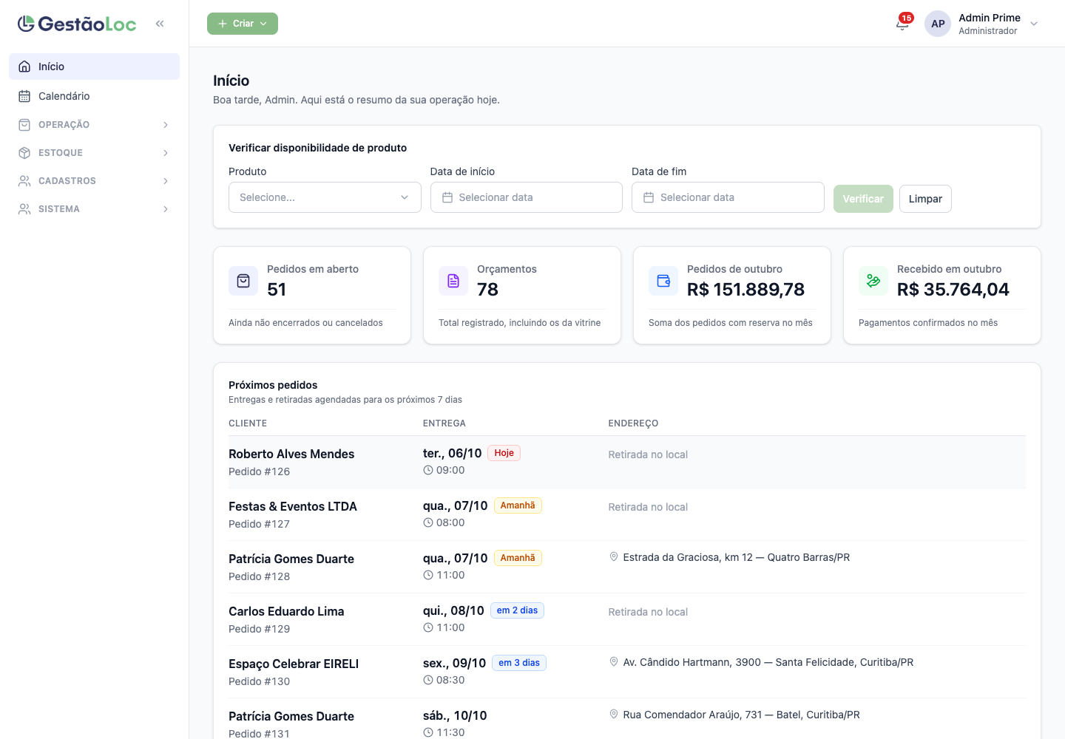The height and width of the screenshot is (739, 1065).
Task: Click Espaço Celebrar EIRELI client name
Action: [294, 664]
